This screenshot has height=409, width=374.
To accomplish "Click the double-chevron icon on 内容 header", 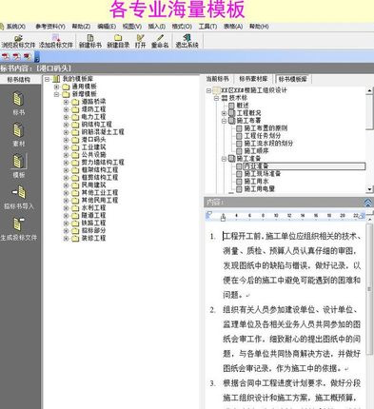I will [x=367, y=203].
